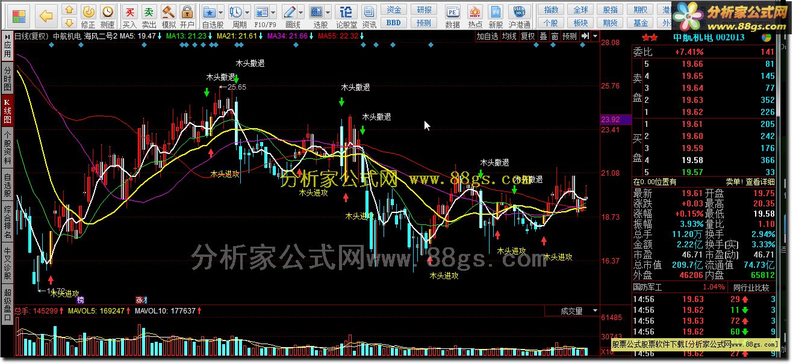Toggle the 窗 window option
The height and width of the screenshot is (364, 793).
click(x=555, y=36)
